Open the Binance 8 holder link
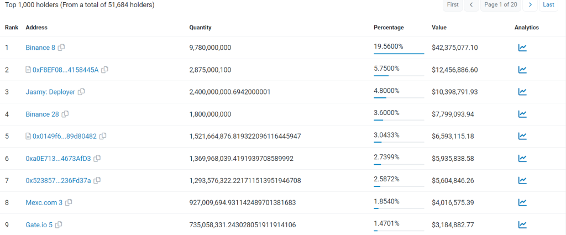Viewport: 566px width, 235px height. pyautogui.click(x=40, y=48)
